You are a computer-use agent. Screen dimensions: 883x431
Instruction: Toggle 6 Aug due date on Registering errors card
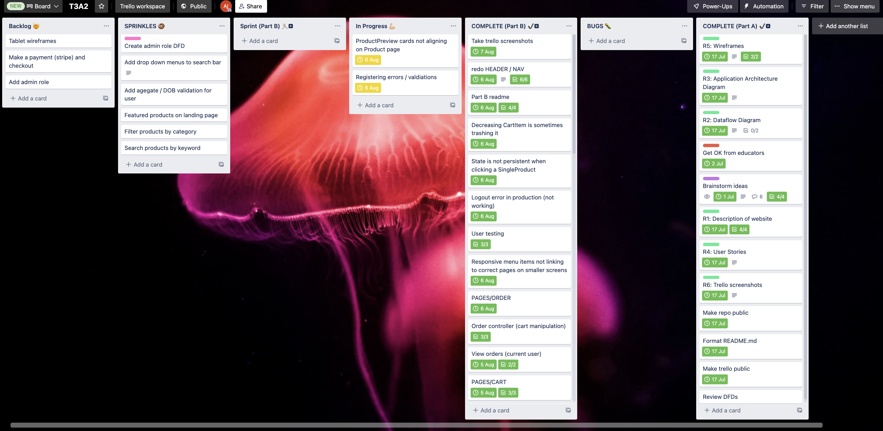click(368, 88)
